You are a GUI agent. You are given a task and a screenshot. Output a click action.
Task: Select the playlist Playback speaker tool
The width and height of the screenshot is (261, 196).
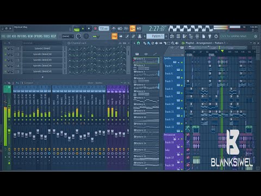[x=177, y=43]
